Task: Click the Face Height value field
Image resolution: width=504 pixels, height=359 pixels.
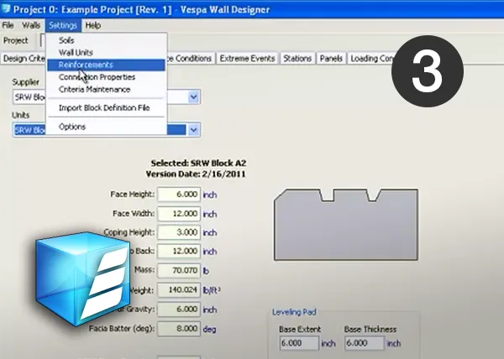Action: [x=179, y=195]
